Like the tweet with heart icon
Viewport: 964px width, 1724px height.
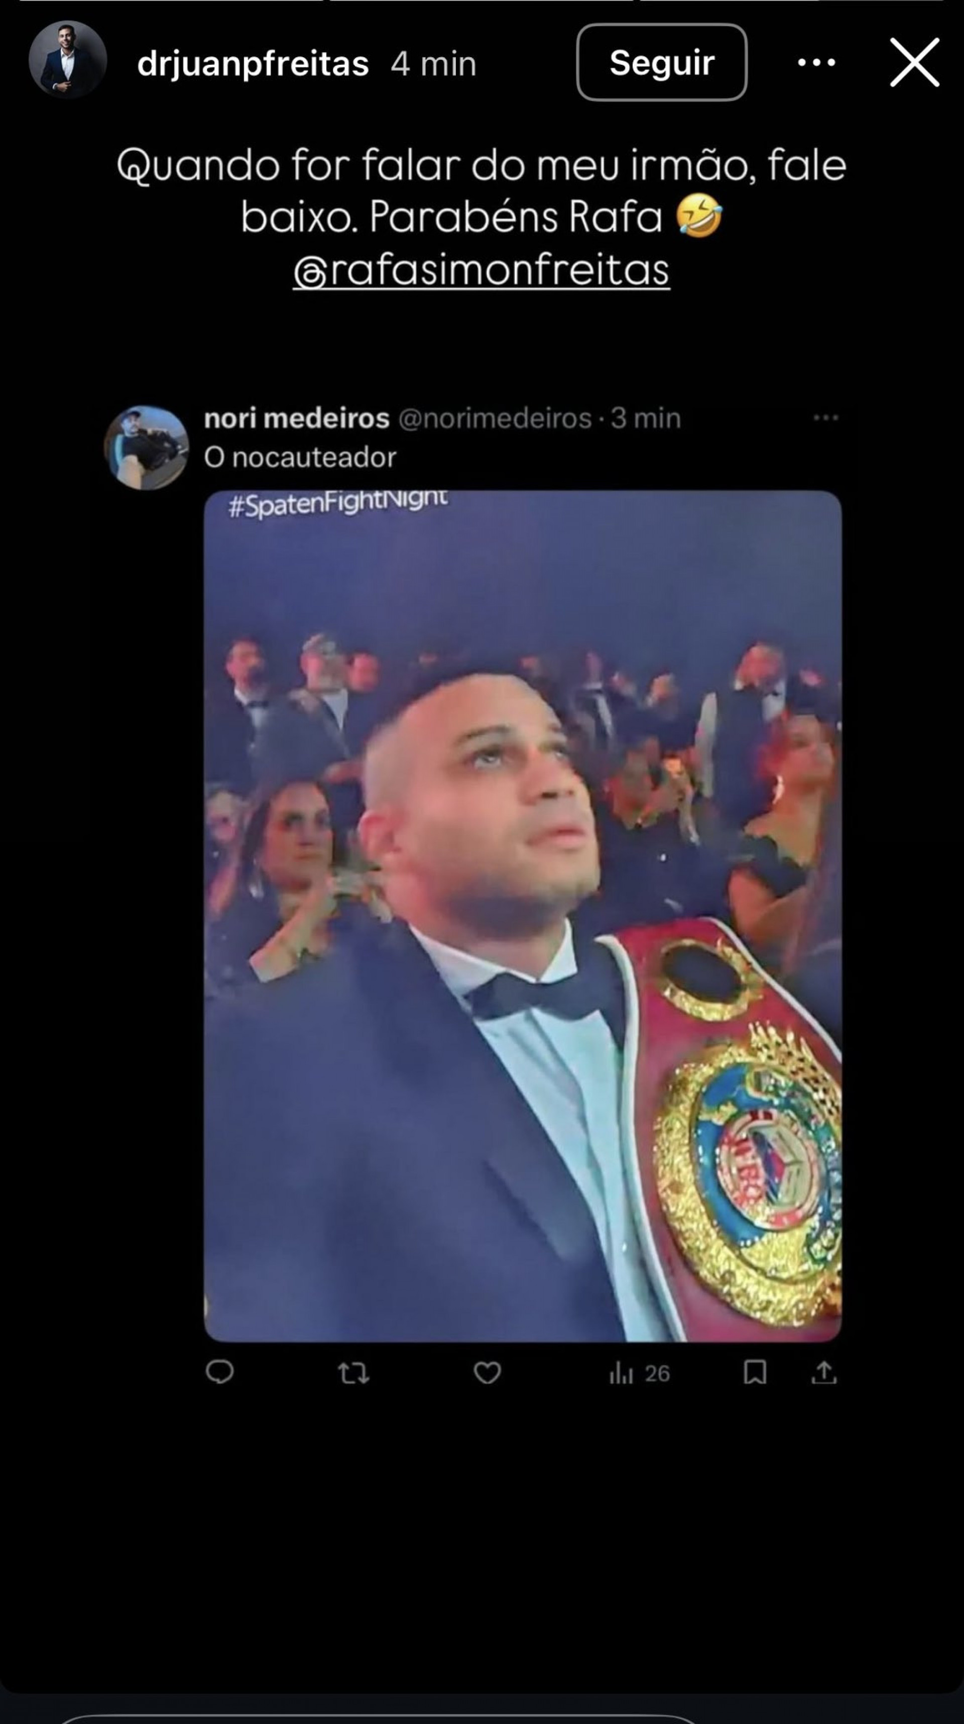point(487,1373)
